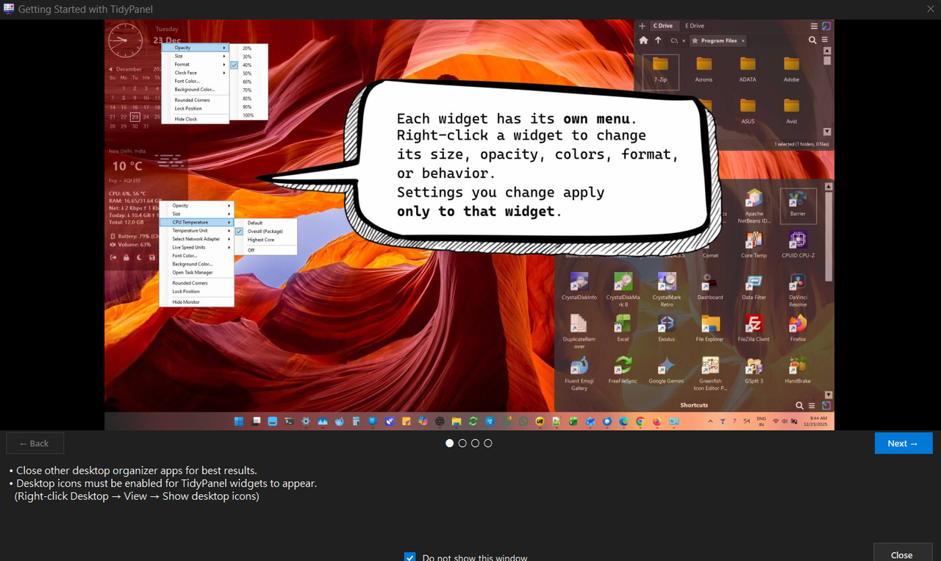Screen dimensions: 941x561
Task: Click the home icon in the file panel
Action: 643,40
